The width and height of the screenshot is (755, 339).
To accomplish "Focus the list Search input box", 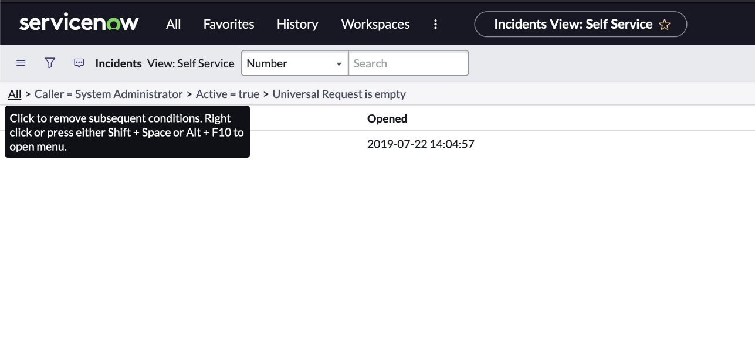I will 408,63.
